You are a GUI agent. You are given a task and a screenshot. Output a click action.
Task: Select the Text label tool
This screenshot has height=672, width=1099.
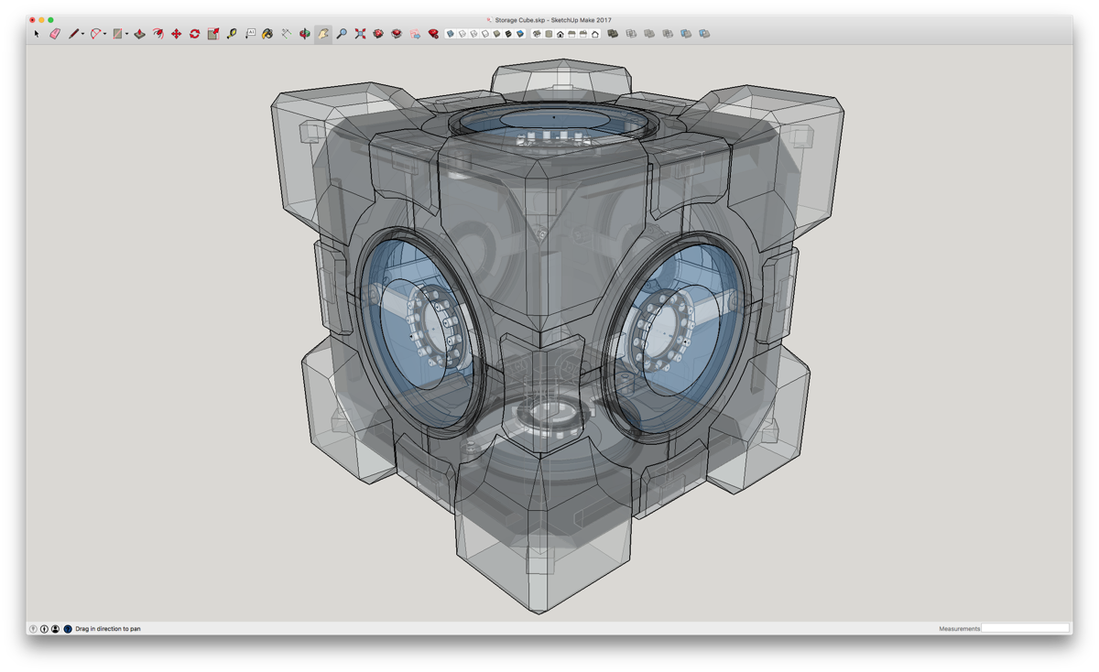(x=250, y=34)
